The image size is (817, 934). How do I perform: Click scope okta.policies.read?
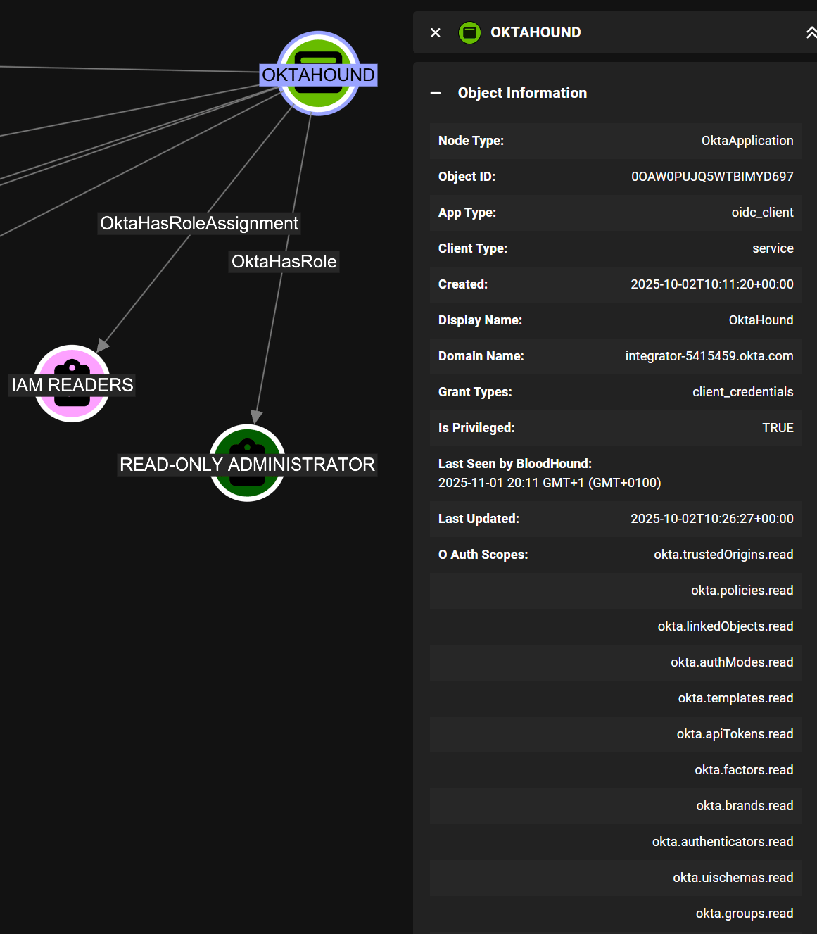click(742, 591)
